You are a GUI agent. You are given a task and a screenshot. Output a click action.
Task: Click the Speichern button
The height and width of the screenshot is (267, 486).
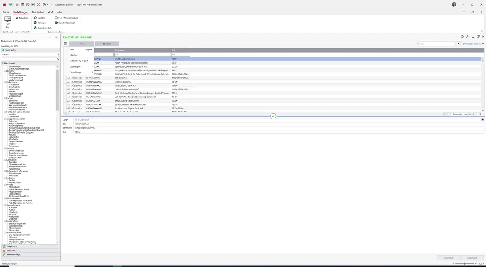[x=472, y=258]
